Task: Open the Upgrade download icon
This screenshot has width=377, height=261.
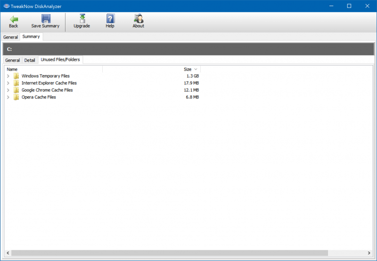Action: pos(82,18)
